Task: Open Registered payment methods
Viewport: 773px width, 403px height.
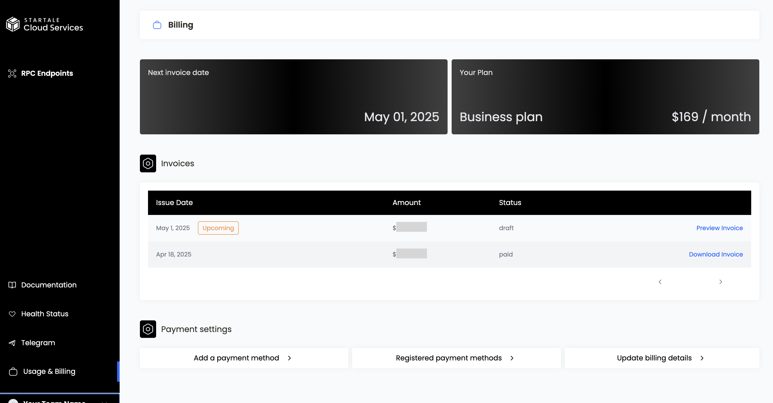Action: click(x=456, y=358)
